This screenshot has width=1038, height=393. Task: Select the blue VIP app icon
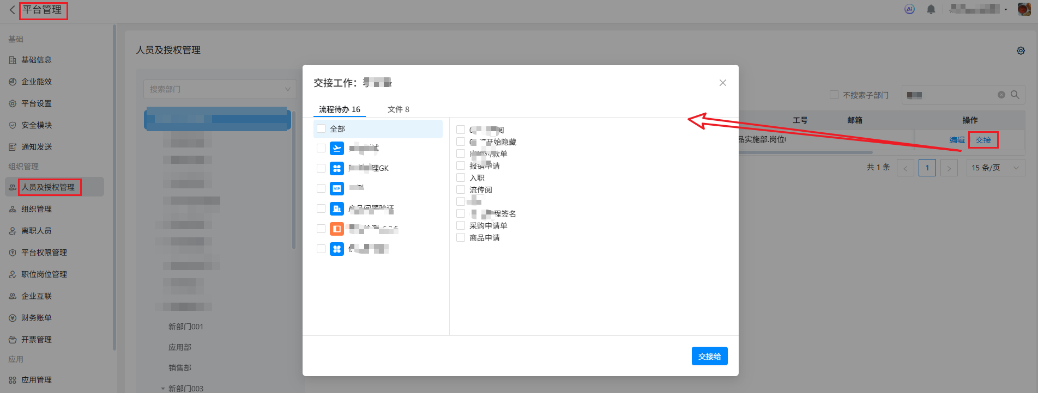(337, 188)
